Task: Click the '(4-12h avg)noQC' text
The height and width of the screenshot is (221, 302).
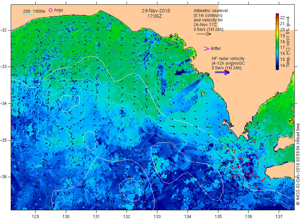Action: [228, 63]
